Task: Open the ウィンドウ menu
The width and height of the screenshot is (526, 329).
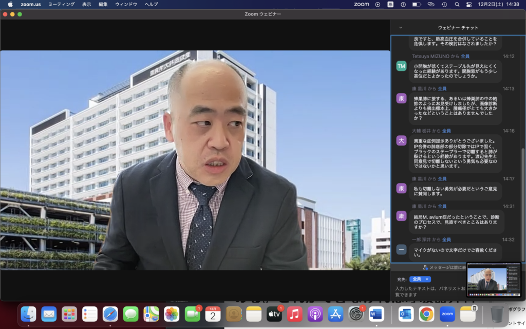Action: [126, 4]
